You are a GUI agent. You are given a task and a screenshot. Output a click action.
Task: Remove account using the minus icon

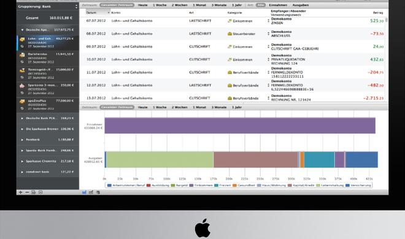click(27, 192)
